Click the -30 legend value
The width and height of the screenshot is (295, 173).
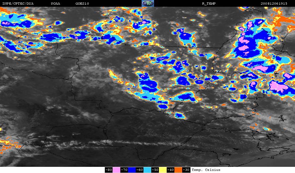186,170
